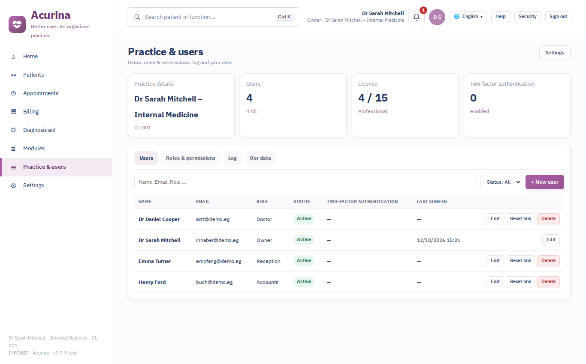The image size is (586, 364).
Task: Click the Two-factor authentication card
Action: pos(517,105)
